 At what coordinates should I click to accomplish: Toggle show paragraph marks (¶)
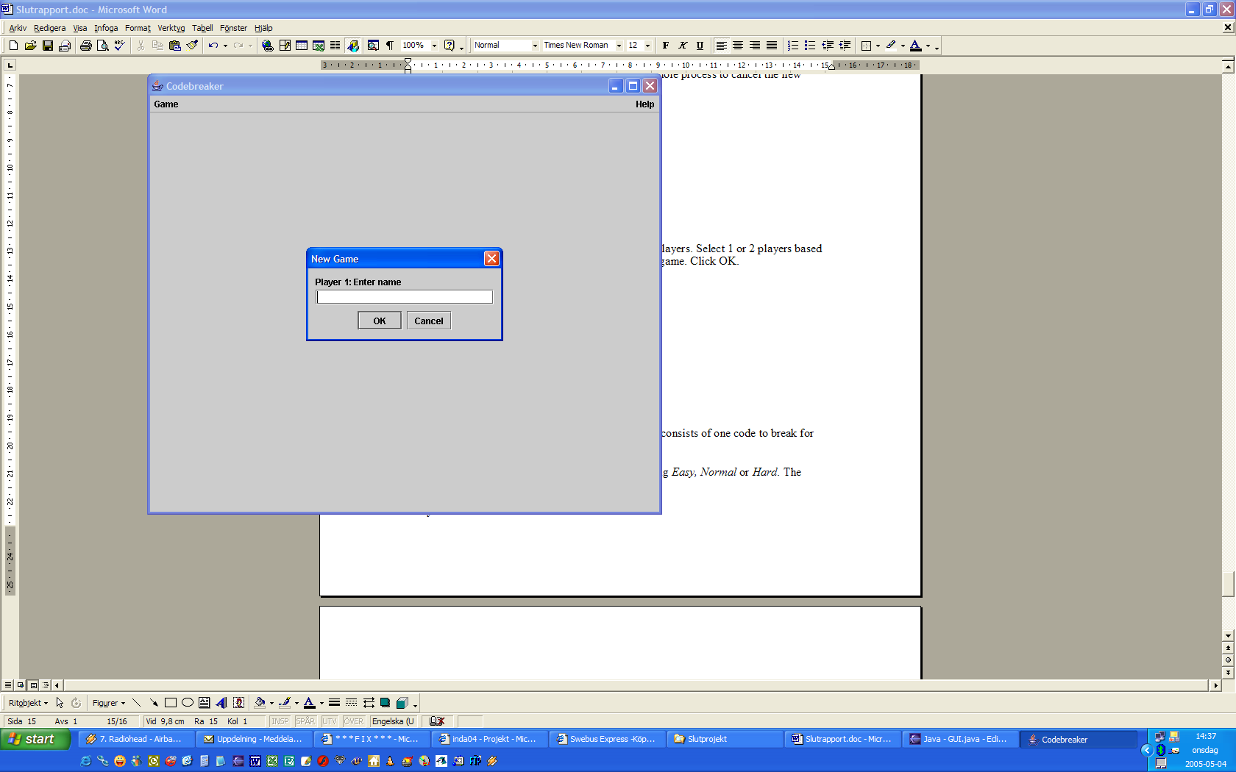tap(390, 46)
